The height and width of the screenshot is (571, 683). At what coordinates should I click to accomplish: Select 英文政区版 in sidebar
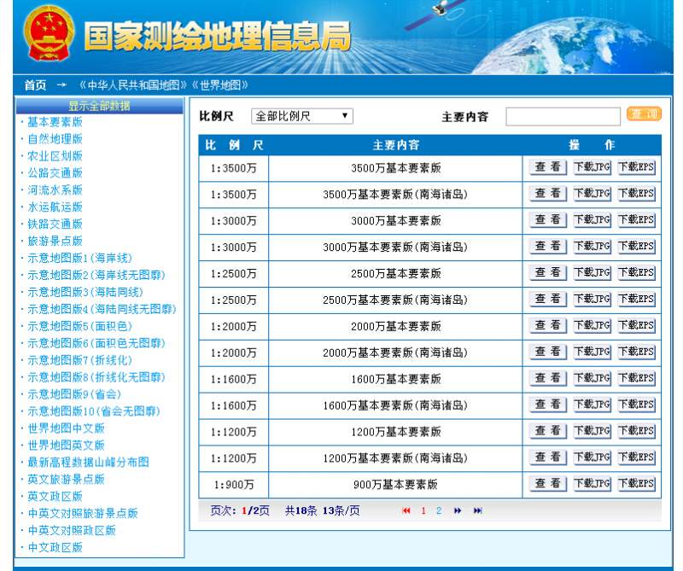[x=55, y=496]
